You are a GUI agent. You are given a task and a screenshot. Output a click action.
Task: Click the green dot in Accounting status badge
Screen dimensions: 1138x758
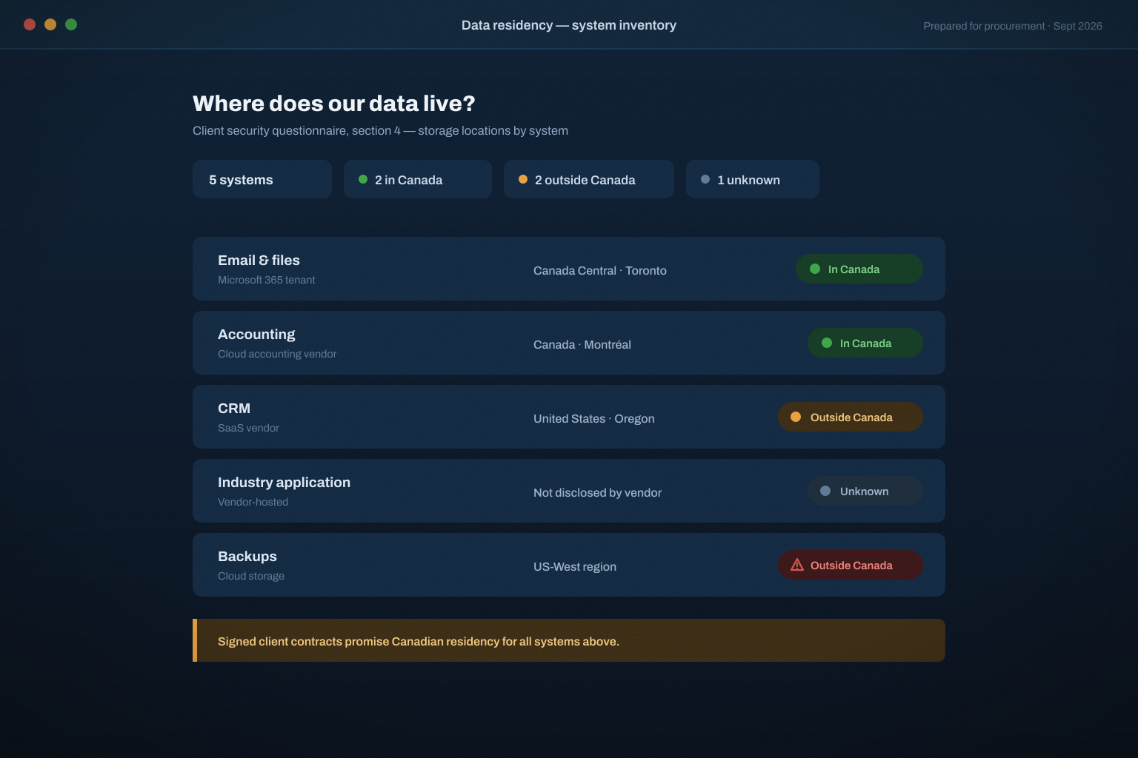(x=827, y=343)
